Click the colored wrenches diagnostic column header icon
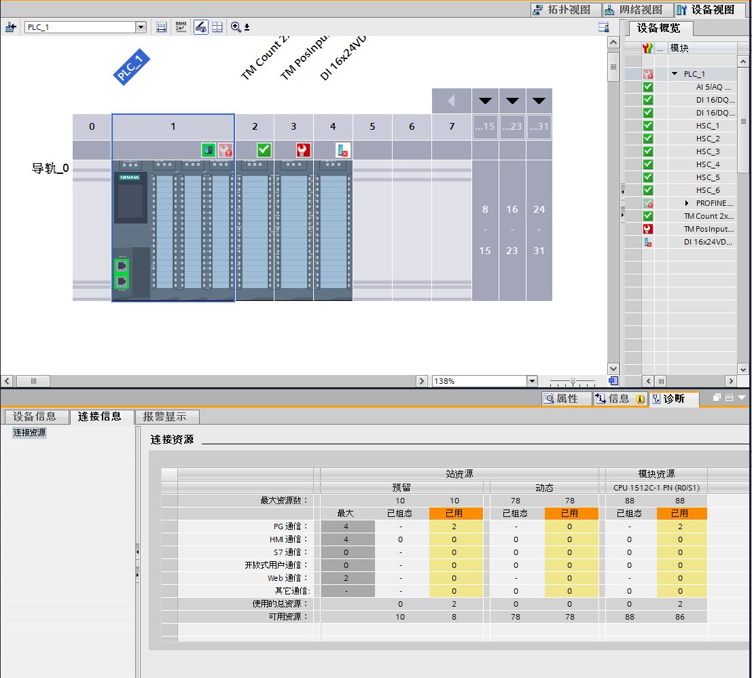 pyautogui.click(x=647, y=48)
